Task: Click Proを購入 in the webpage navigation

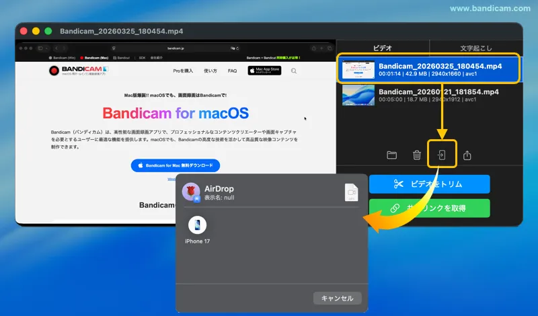Action: click(183, 71)
